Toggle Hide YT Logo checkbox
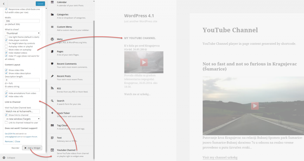Image resolution: width=304 pixels, height=161 pixels. click(x=6, y=56)
